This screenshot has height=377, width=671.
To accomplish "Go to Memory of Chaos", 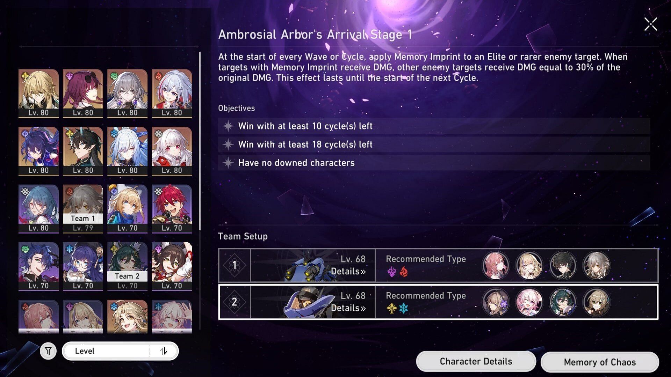I will pos(600,362).
